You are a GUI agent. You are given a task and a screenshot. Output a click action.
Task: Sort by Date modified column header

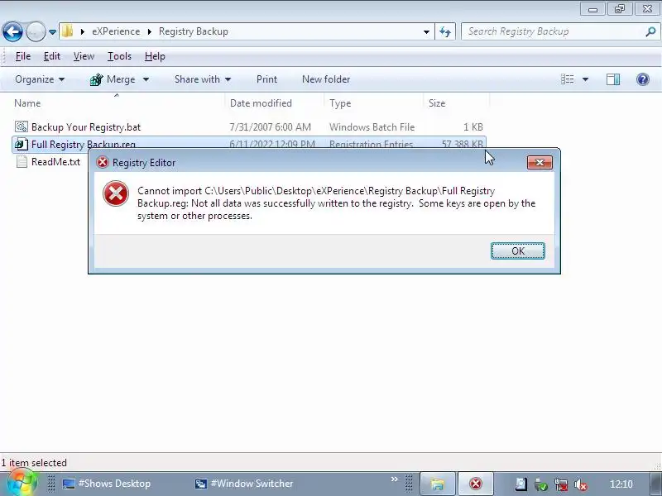(261, 103)
